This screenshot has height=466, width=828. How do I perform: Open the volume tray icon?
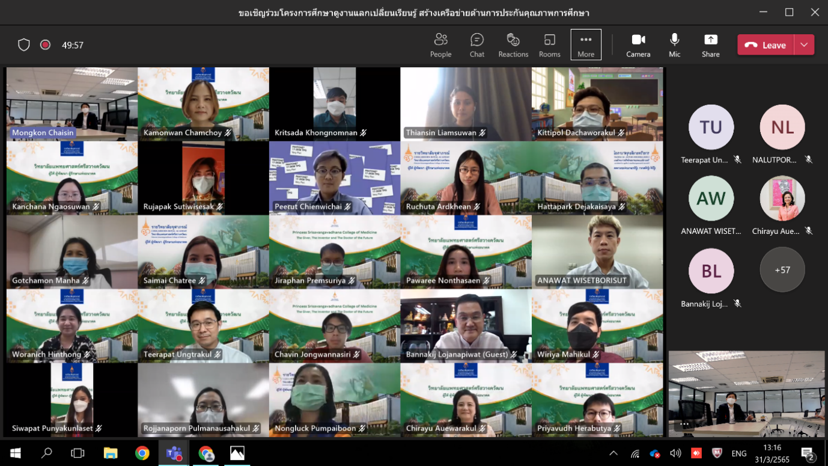point(675,453)
